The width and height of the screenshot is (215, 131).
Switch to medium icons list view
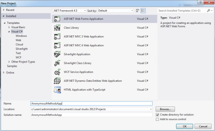[143, 11]
